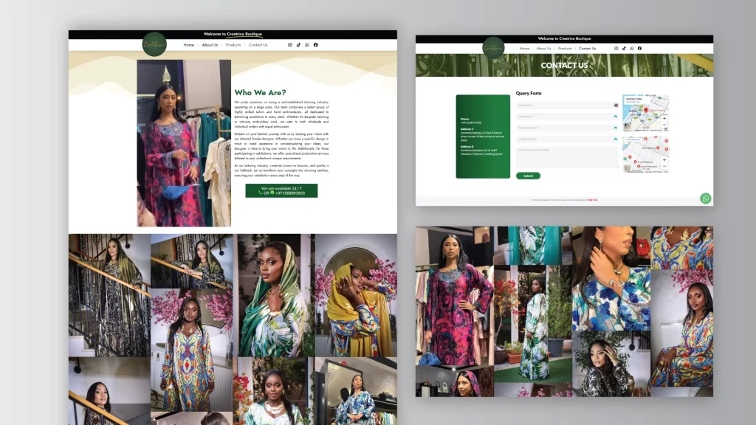Zoom in on the upper Google map

click(x=664, y=118)
